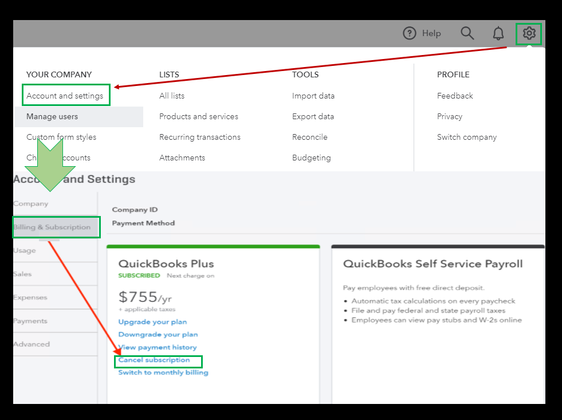Click the Help label in top bar

pos(431,33)
